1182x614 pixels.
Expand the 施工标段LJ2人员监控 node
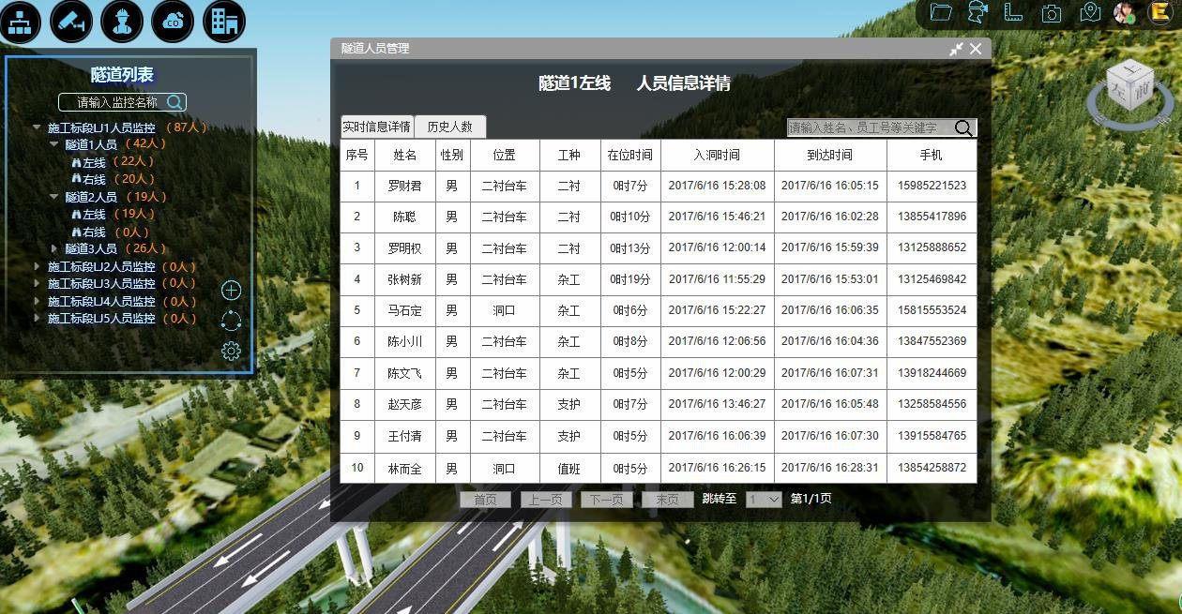(x=38, y=266)
